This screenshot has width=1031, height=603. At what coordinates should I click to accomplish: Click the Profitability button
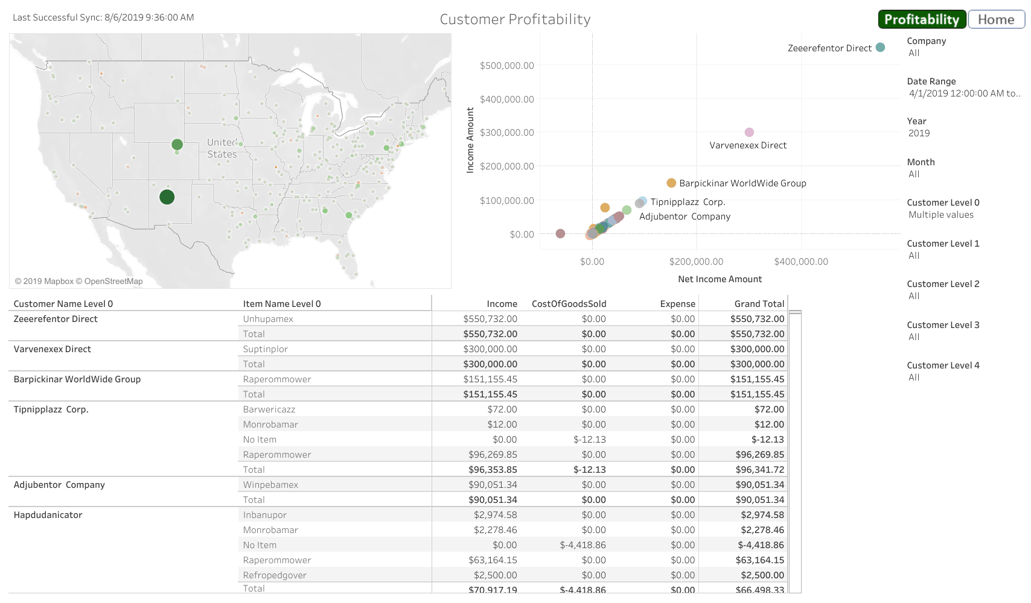tap(922, 19)
